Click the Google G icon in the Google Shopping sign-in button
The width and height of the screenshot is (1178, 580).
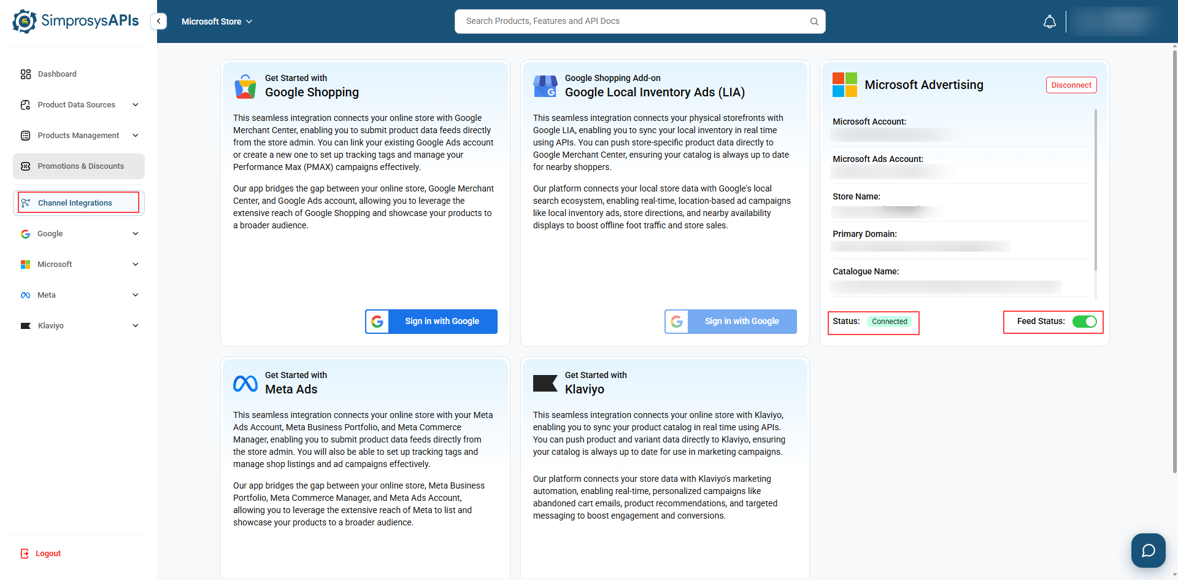click(378, 322)
